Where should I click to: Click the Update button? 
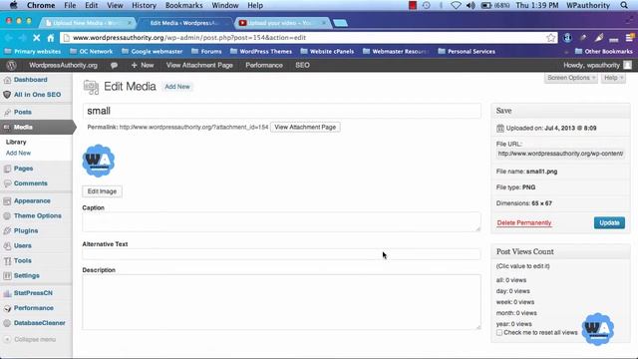(609, 222)
